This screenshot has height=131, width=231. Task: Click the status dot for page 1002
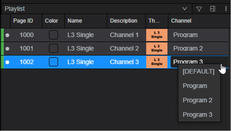tap(7, 62)
